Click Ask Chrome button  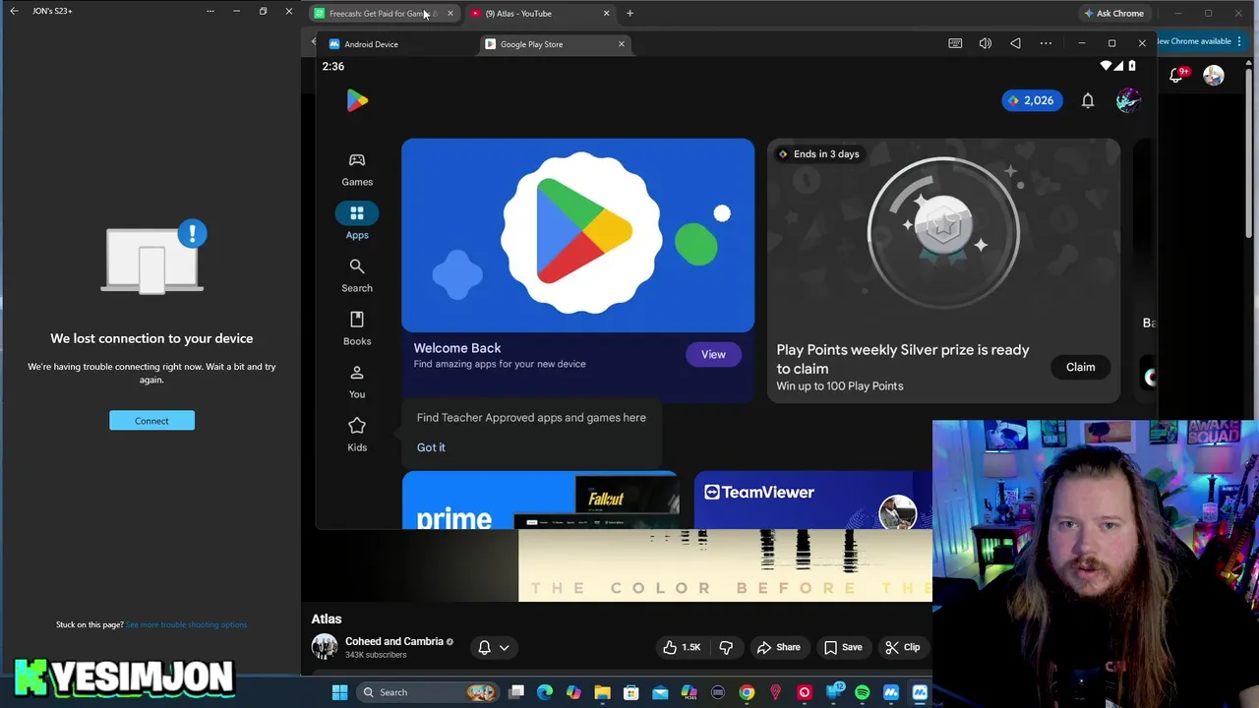coord(1113,14)
